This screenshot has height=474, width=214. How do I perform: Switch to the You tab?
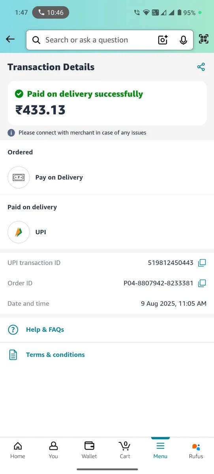coord(53,450)
